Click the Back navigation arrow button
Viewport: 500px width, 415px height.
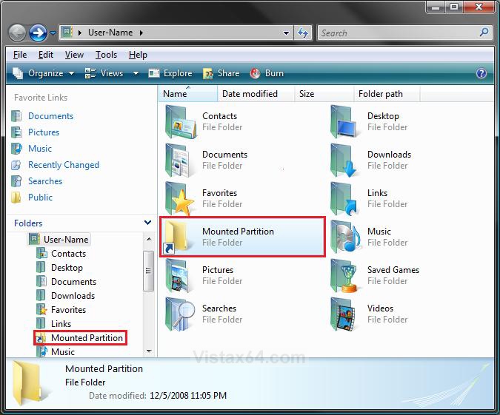[17, 33]
